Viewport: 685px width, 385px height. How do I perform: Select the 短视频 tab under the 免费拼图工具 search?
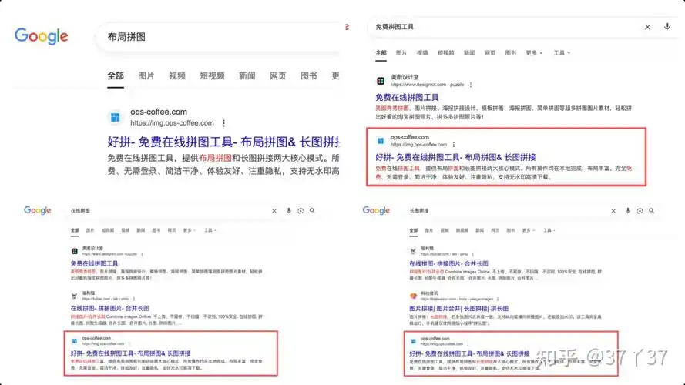445,53
